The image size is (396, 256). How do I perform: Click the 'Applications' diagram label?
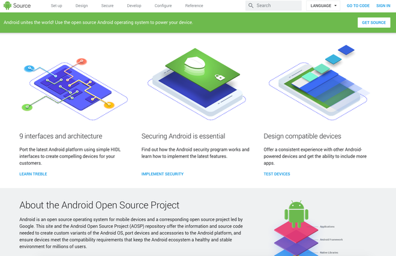point(327,227)
